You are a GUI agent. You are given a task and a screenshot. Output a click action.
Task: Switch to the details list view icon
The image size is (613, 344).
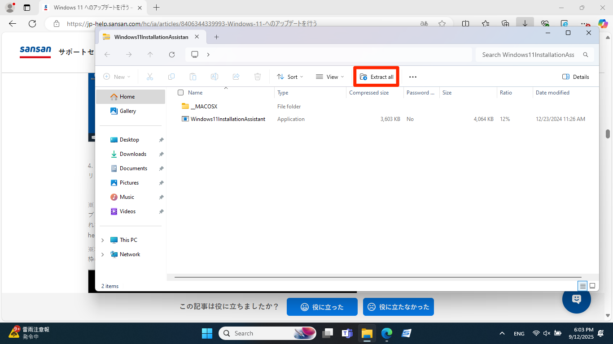point(582,286)
